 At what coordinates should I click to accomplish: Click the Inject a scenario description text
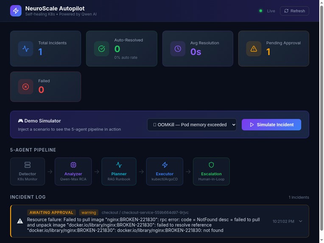70,129
